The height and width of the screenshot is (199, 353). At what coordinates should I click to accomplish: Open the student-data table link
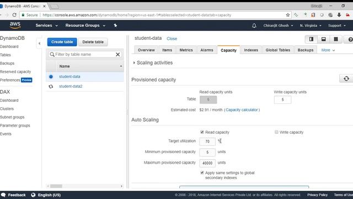pyautogui.click(x=69, y=77)
